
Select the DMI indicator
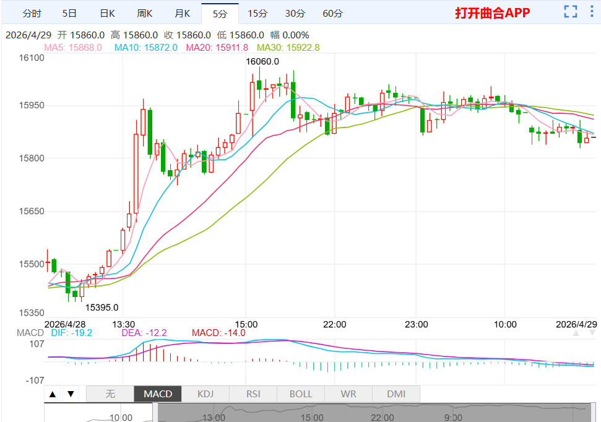pos(396,394)
